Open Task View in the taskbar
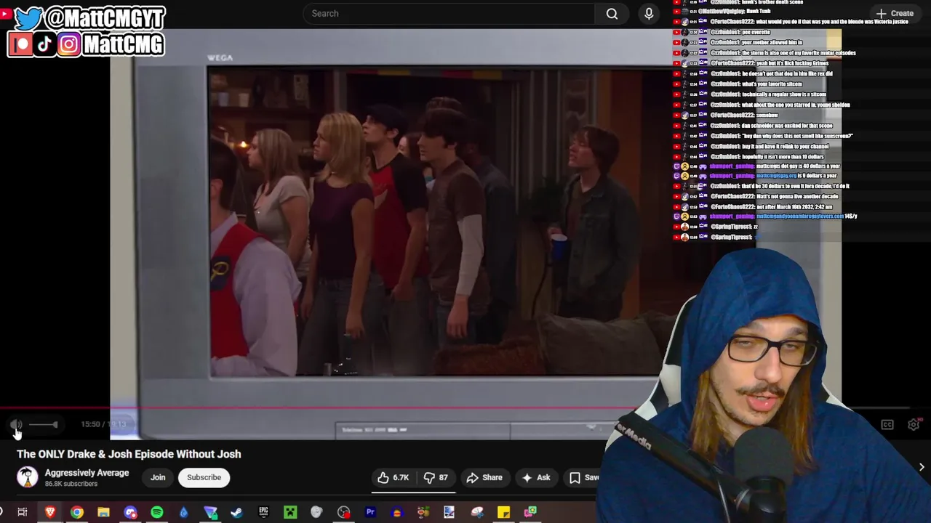The width and height of the screenshot is (931, 523). coord(23,512)
